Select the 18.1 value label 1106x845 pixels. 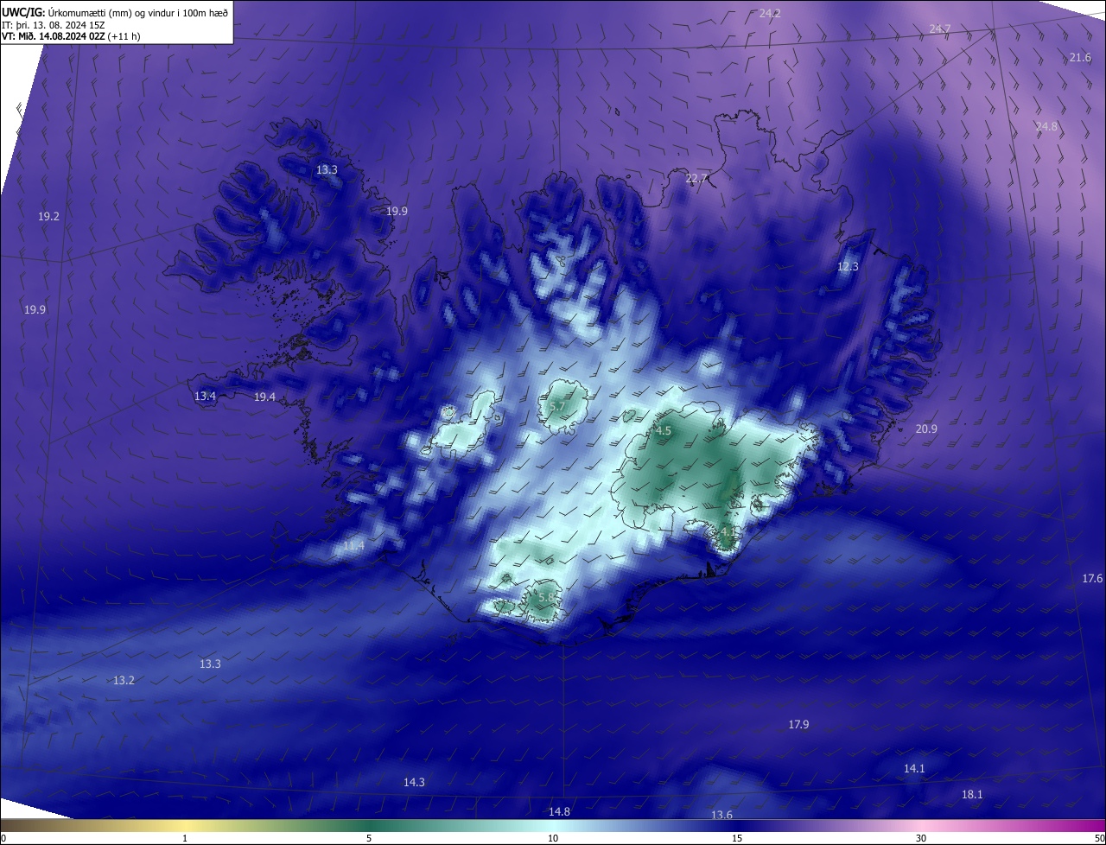[x=972, y=794]
